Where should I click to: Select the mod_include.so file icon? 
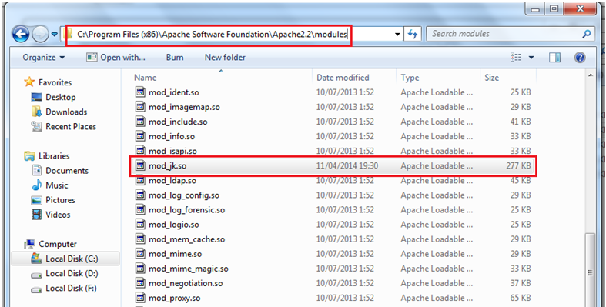tap(140, 122)
